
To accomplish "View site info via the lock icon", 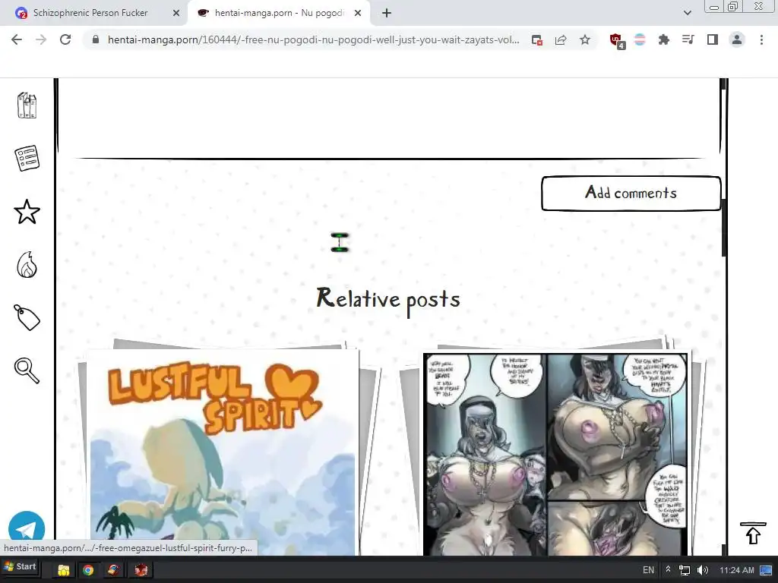I will [96, 39].
